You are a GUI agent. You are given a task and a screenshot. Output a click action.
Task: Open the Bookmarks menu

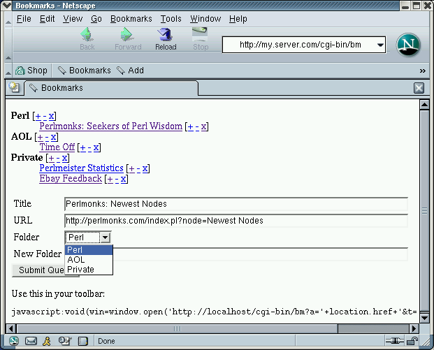(131, 19)
